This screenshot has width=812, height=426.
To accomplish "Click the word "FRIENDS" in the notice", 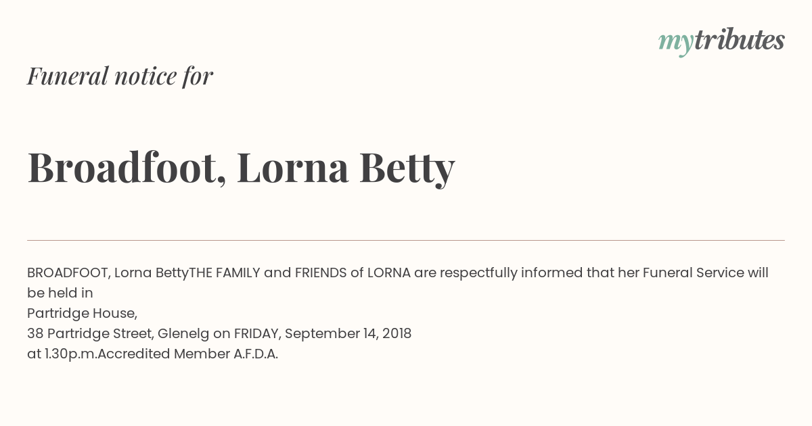I will pyautogui.click(x=321, y=273).
